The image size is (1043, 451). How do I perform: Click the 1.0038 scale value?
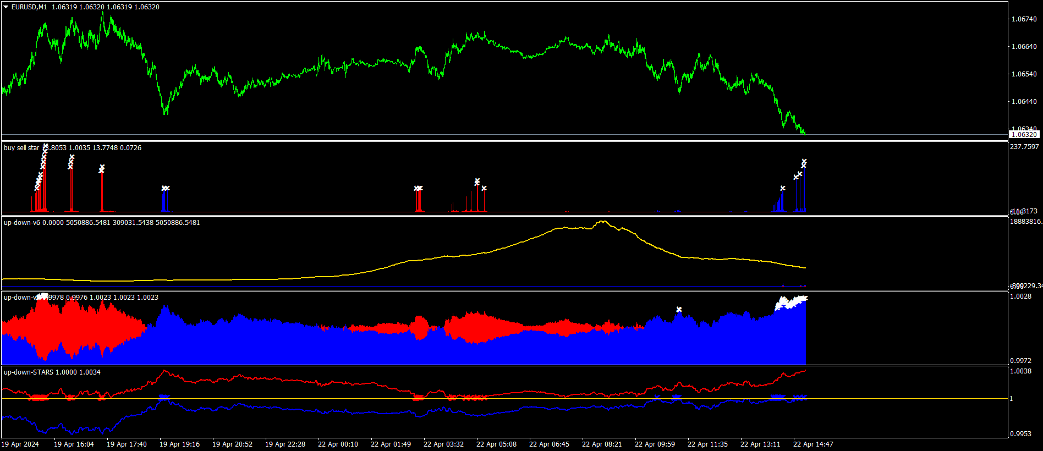tap(1021, 371)
